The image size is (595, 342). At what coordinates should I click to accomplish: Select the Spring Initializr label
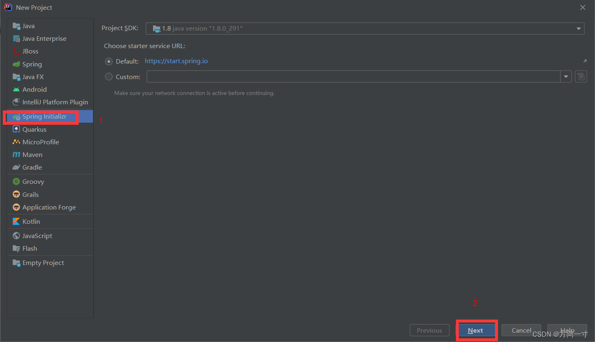pyautogui.click(x=44, y=117)
